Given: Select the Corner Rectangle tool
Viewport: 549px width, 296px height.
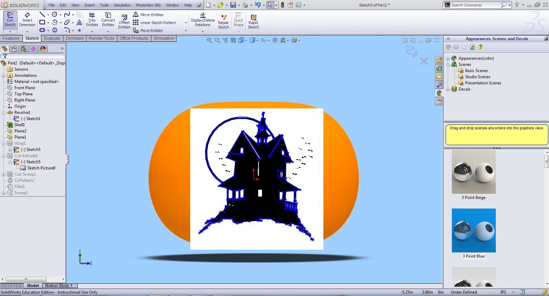Looking at the screenshot, I should coord(42,22).
